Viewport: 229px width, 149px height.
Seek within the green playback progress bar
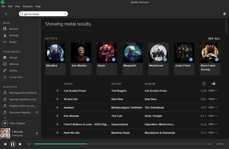click(x=119, y=144)
